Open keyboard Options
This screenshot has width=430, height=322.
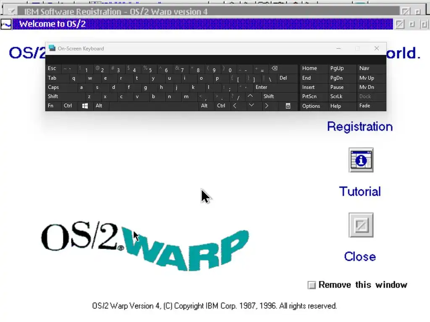coord(314,106)
